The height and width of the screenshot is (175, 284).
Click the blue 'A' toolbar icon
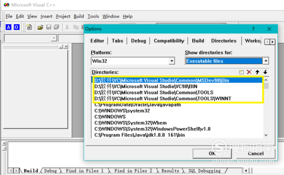pyautogui.click(x=8, y=27)
